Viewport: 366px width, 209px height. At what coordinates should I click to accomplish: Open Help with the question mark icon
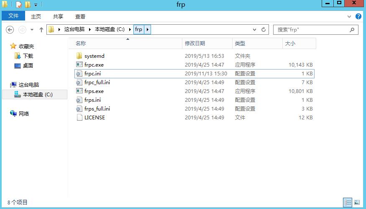(x=358, y=16)
